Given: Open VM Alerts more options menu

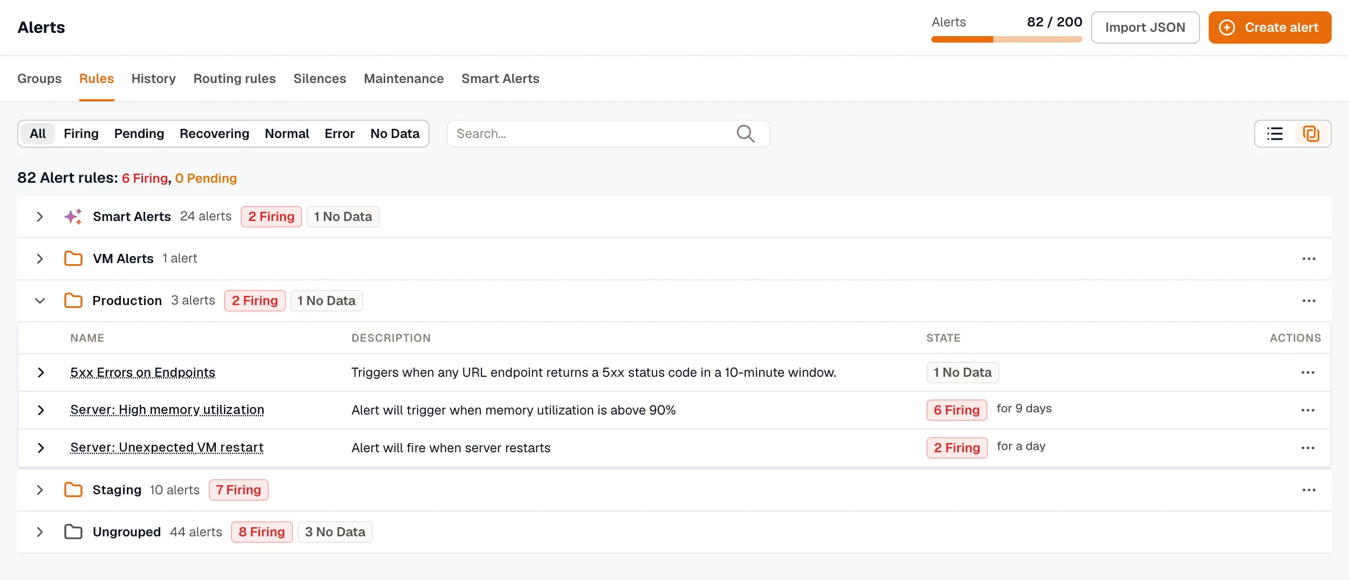Looking at the screenshot, I should pos(1309,259).
